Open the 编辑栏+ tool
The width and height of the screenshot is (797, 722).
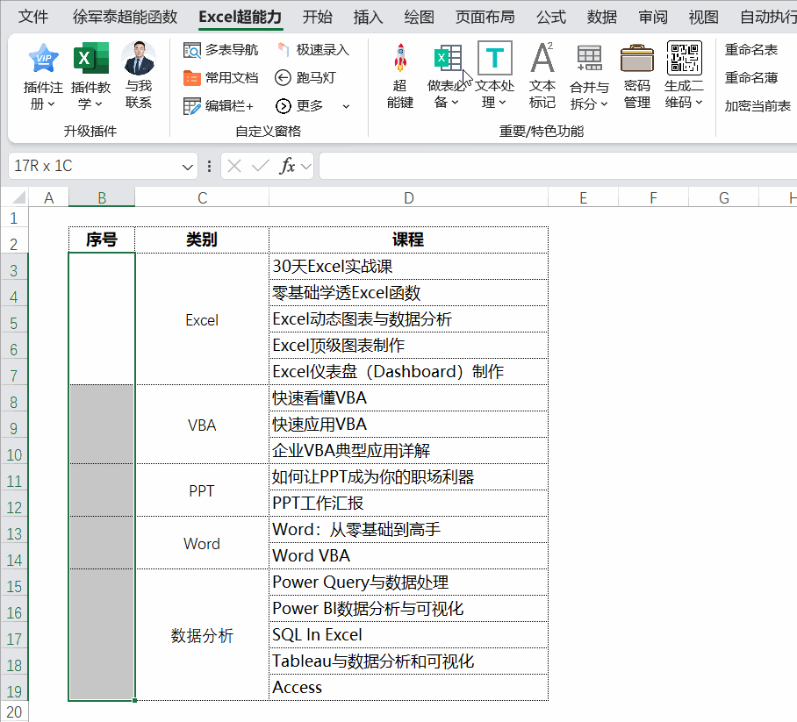click(219, 105)
